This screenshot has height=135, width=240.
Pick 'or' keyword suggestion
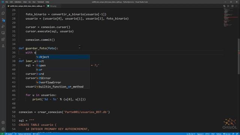(63, 70)
